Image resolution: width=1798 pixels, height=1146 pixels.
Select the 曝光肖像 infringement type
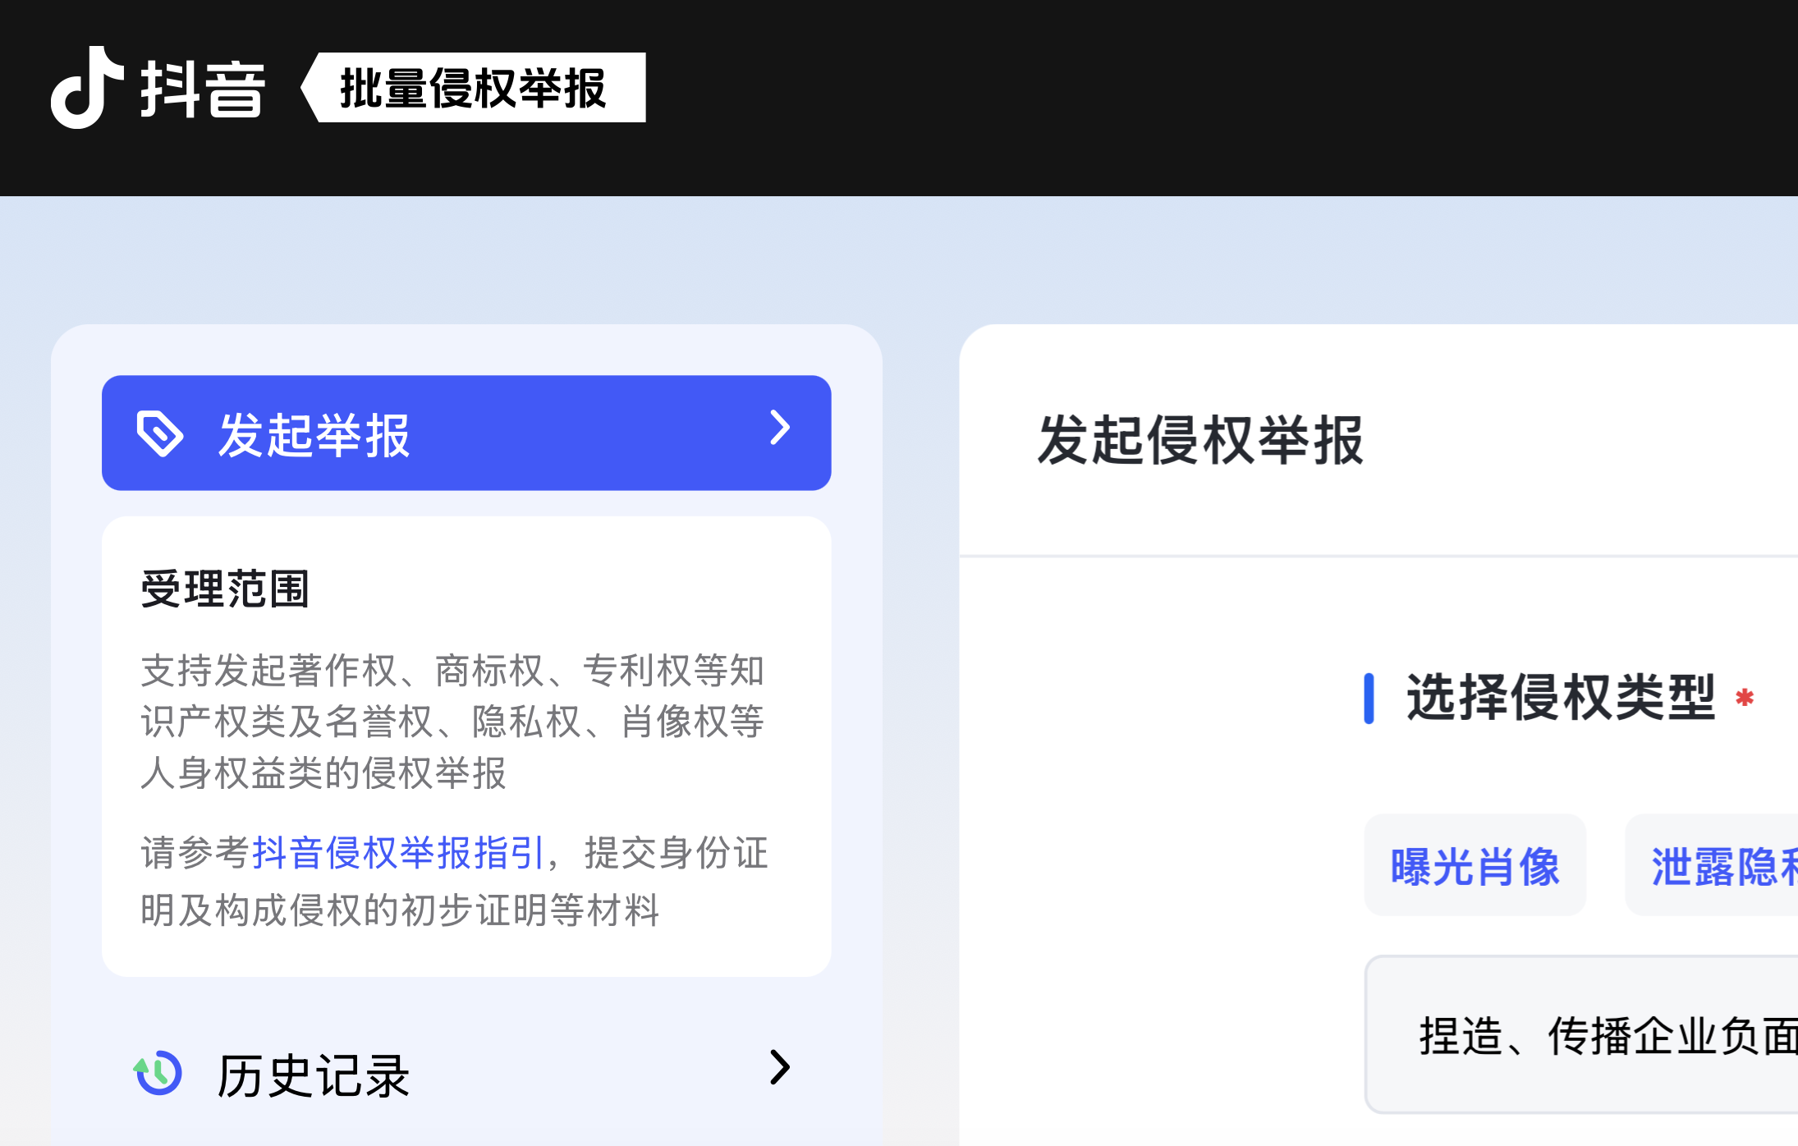[x=1475, y=866]
